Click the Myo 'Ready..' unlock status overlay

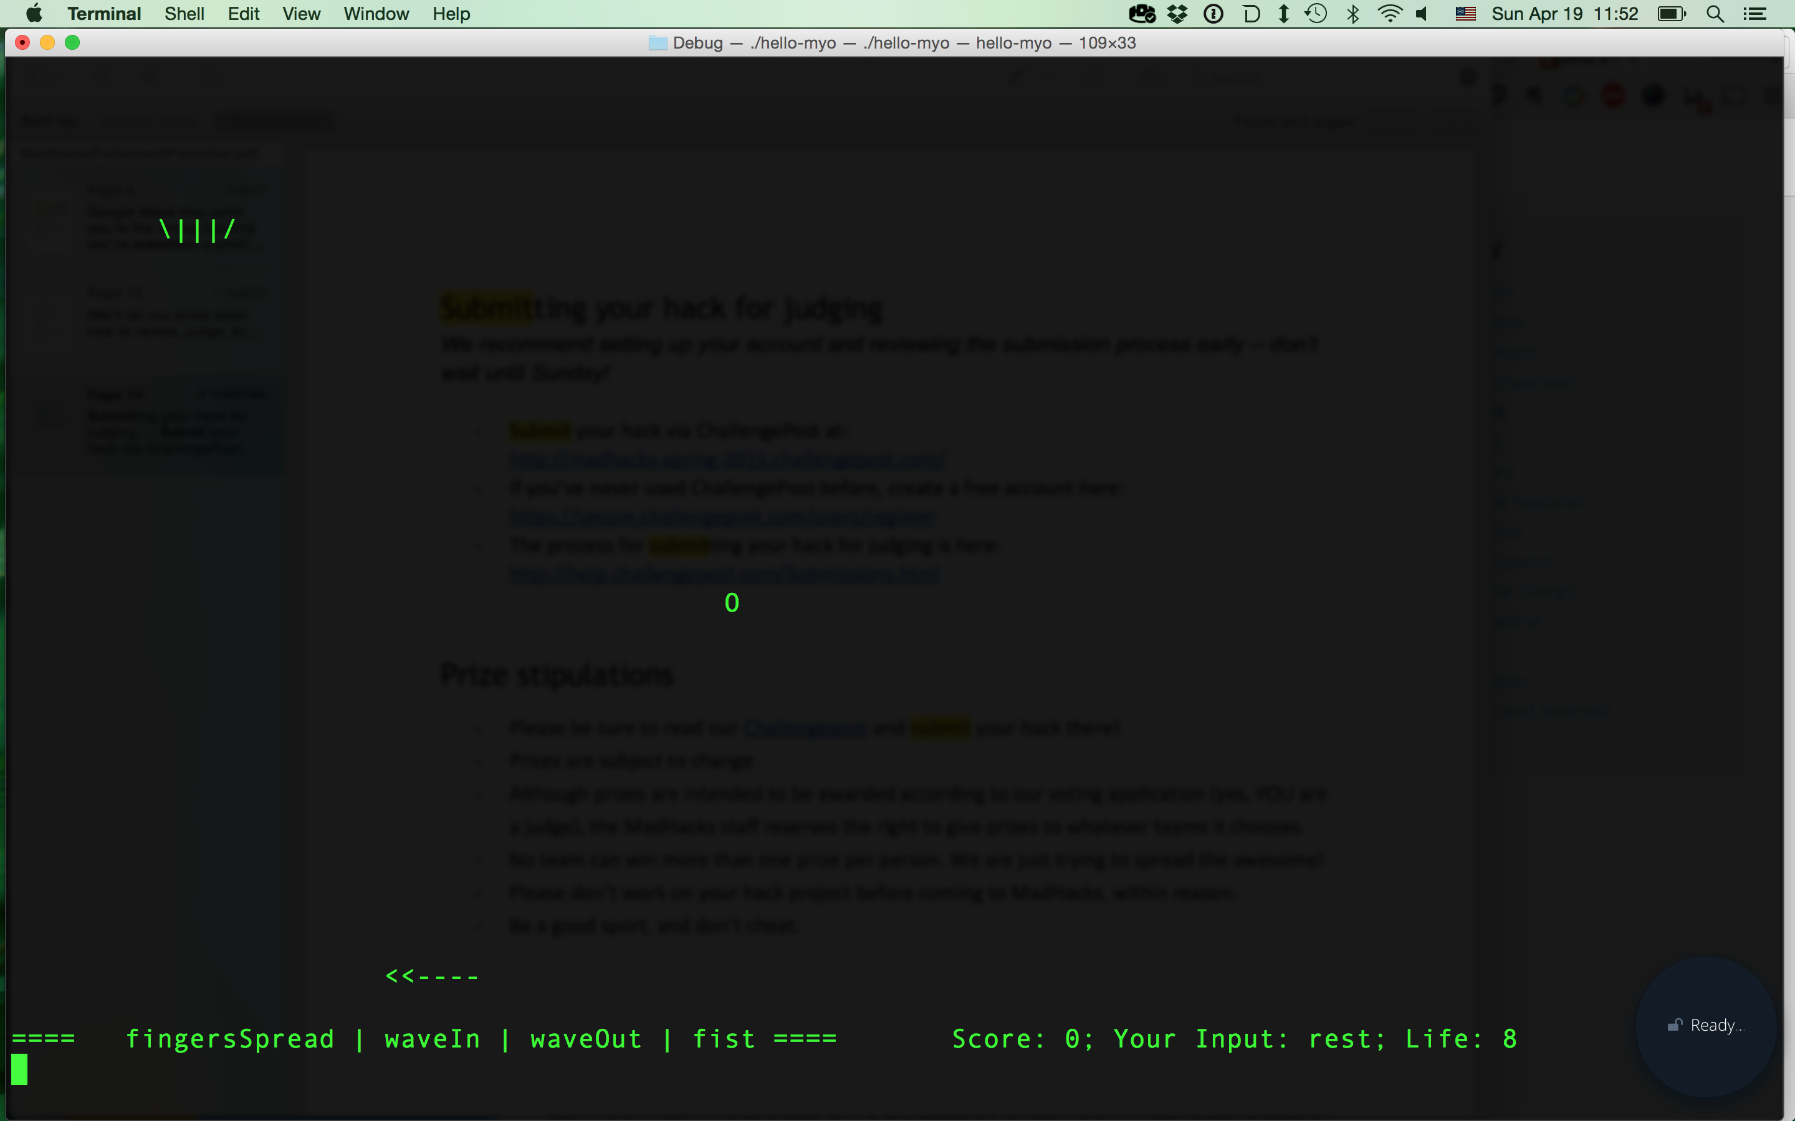(1706, 1025)
